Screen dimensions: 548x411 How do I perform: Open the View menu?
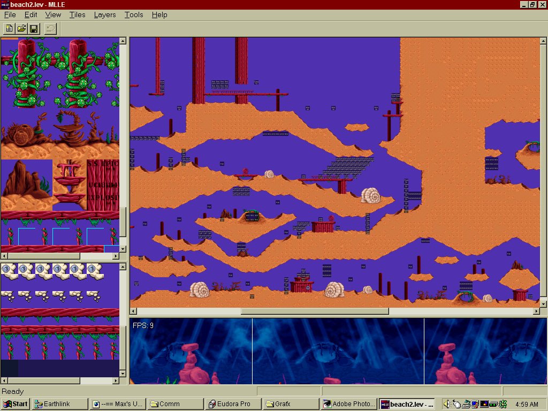tap(53, 14)
